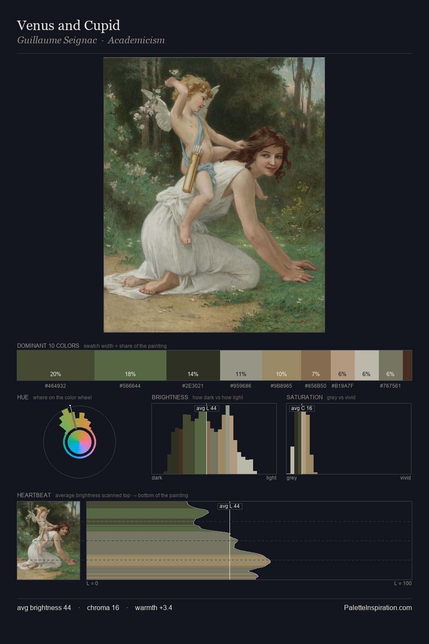Click the 'avg brightness 44' footer stat

tap(44, 608)
